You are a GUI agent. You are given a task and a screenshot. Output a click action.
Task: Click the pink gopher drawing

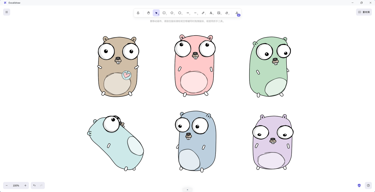(195, 65)
